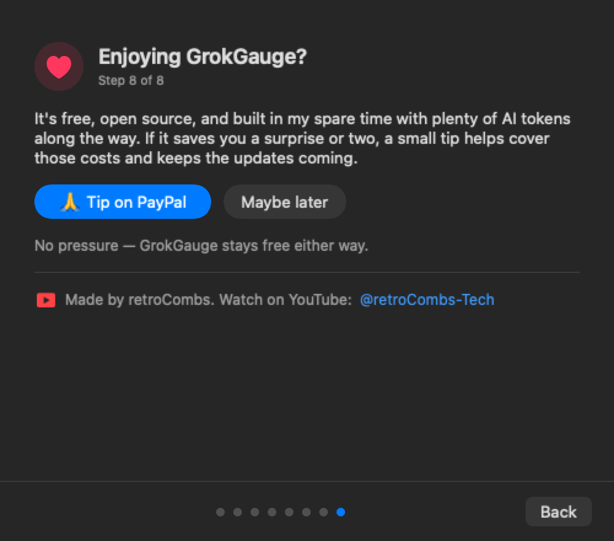Viewport: 614px width, 541px height.
Task: Choose Maybe later
Action: (285, 202)
